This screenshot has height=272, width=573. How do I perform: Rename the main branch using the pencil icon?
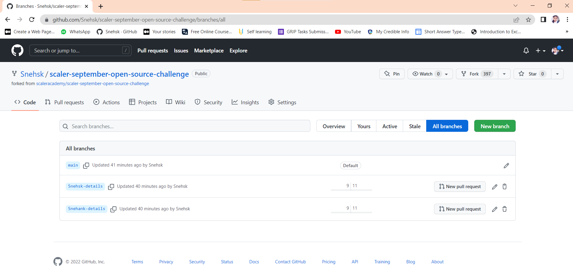tap(506, 165)
